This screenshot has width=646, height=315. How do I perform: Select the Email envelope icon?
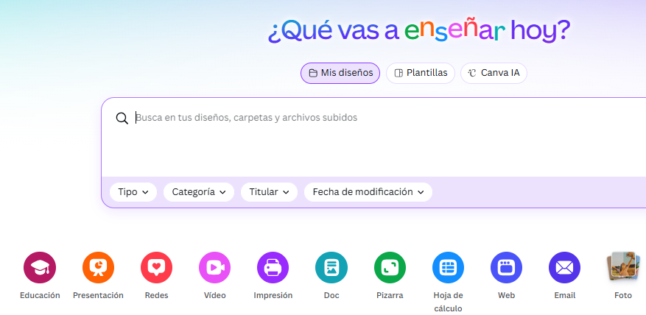(564, 268)
